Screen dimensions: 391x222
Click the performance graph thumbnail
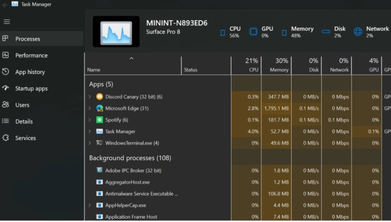[x=116, y=32]
